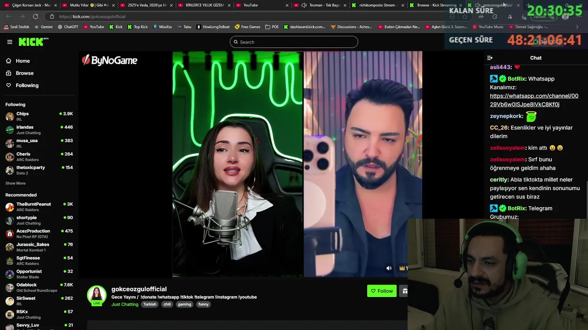Image resolution: width=588 pixels, height=330 pixels.
Task: Open AcezProduction recommended channel
Action: pyautogui.click(x=39, y=234)
